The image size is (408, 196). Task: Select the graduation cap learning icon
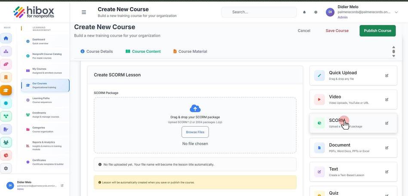click(6, 90)
